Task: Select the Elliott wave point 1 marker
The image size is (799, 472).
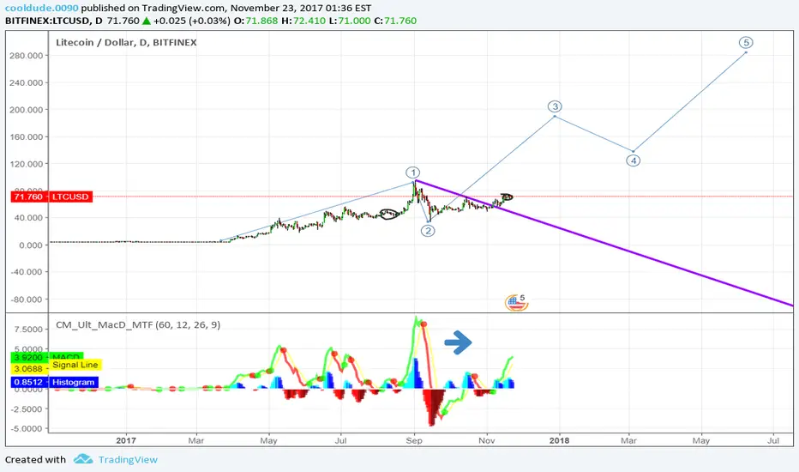Action: tap(412, 172)
